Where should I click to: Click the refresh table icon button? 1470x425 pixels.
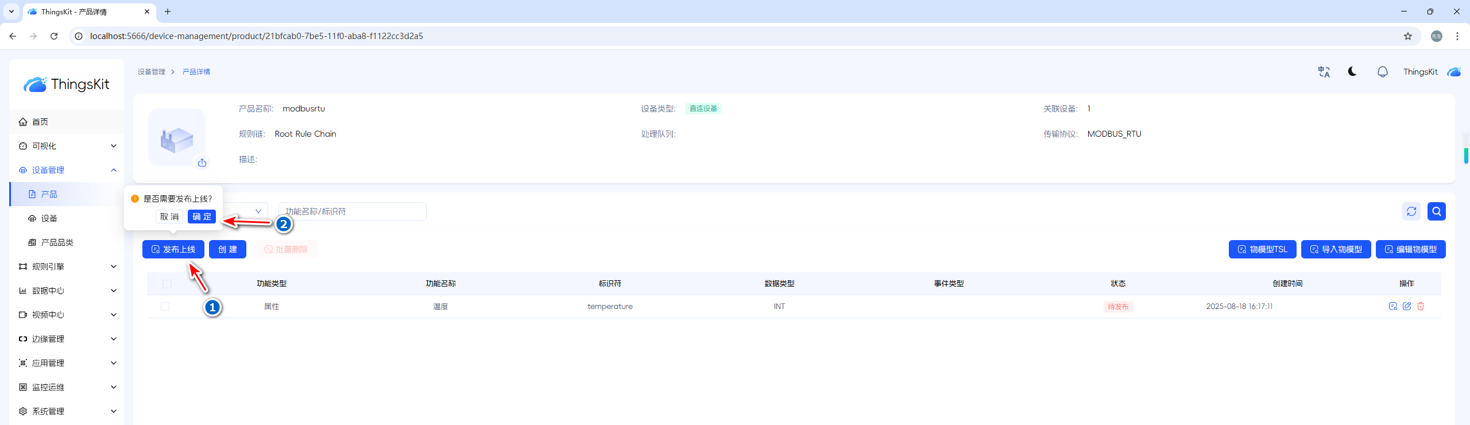(x=1411, y=211)
